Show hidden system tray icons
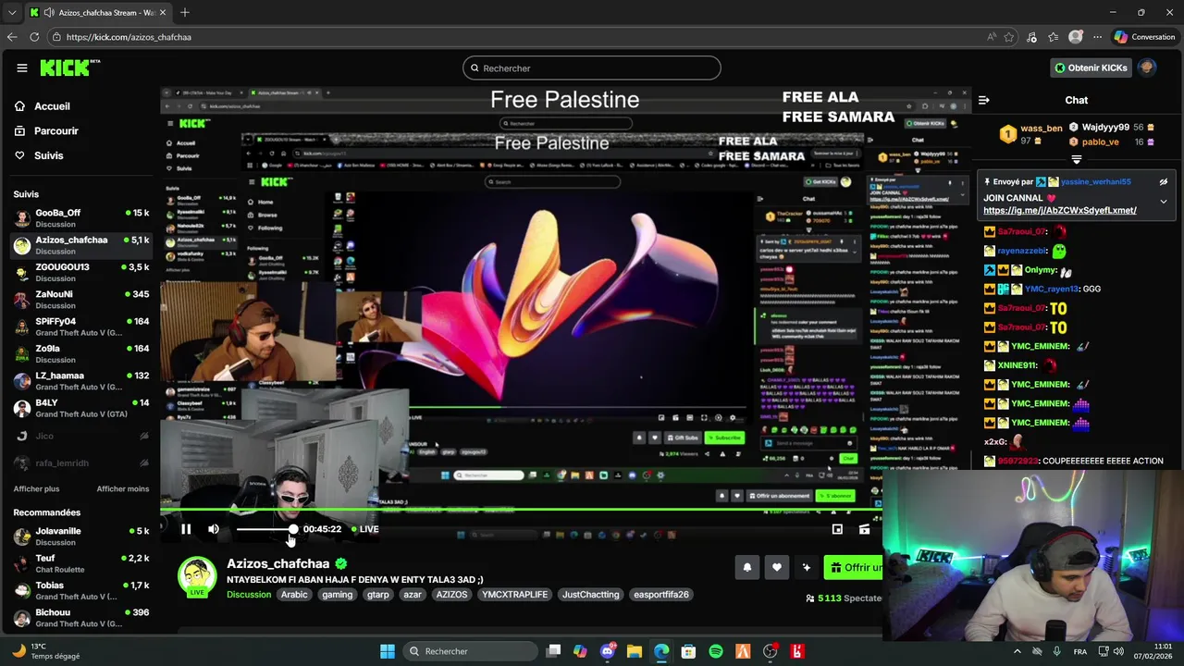The height and width of the screenshot is (666, 1184). [x=1017, y=651]
